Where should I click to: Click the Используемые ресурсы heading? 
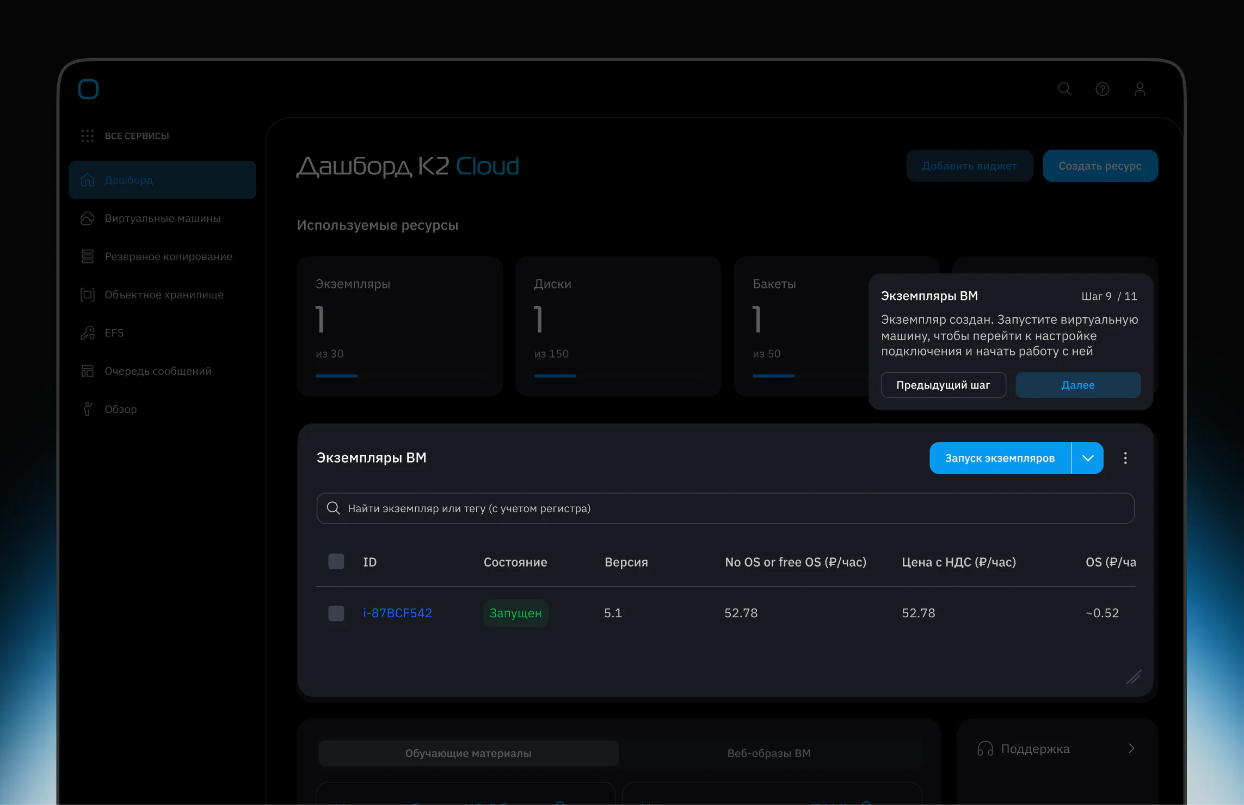coord(377,225)
